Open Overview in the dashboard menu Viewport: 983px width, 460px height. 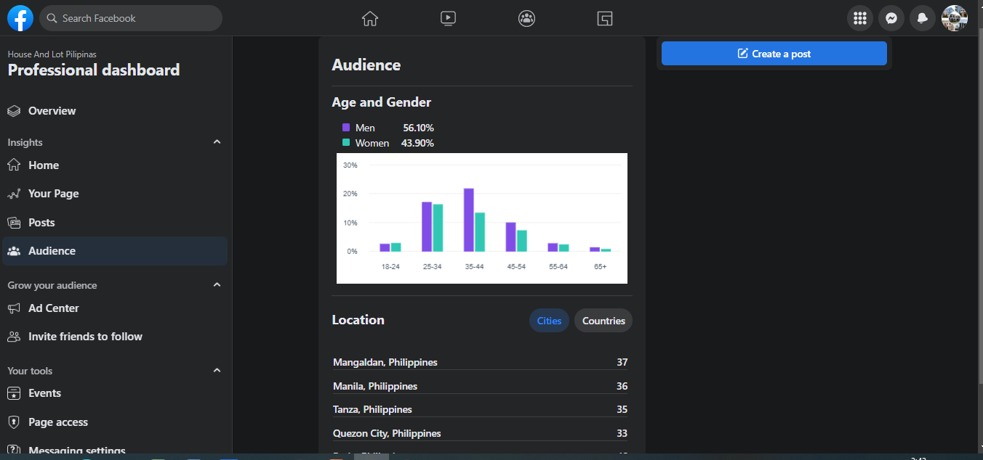tap(115, 111)
